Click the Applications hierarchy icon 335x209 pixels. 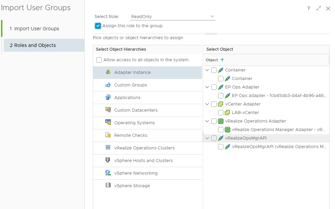point(108,97)
